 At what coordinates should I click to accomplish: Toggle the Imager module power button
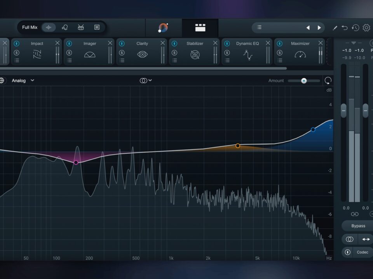point(69,43)
